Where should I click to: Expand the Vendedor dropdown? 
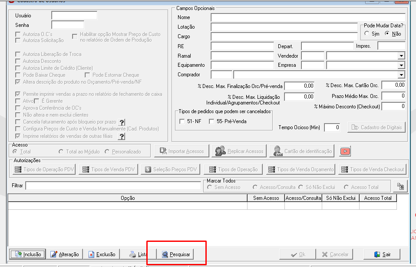tap(401, 56)
